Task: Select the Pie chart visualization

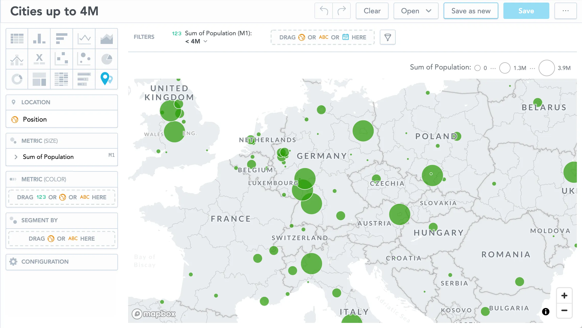Action: click(x=106, y=59)
